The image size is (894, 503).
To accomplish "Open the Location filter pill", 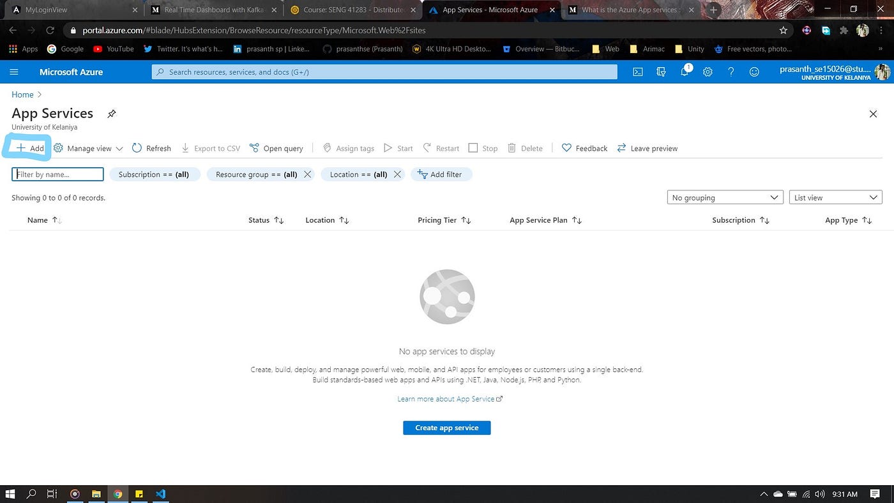I will pos(358,174).
